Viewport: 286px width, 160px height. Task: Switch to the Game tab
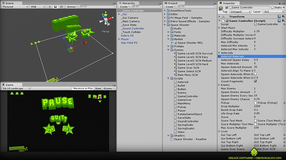(x=11, y=85)
